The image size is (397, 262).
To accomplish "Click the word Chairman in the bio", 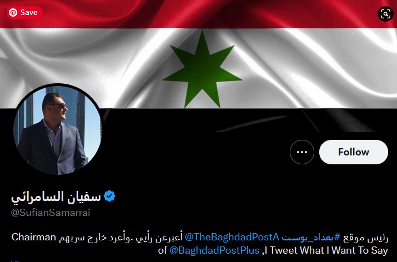I will point(34,238).
